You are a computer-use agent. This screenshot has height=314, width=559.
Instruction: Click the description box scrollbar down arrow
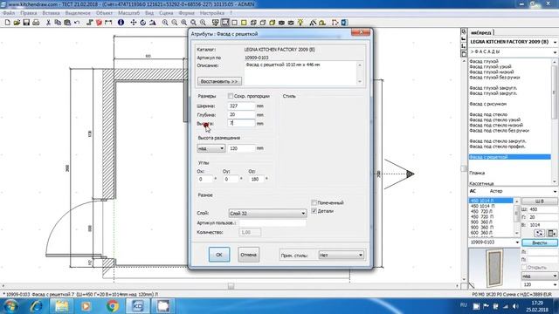tap(359, 81)
